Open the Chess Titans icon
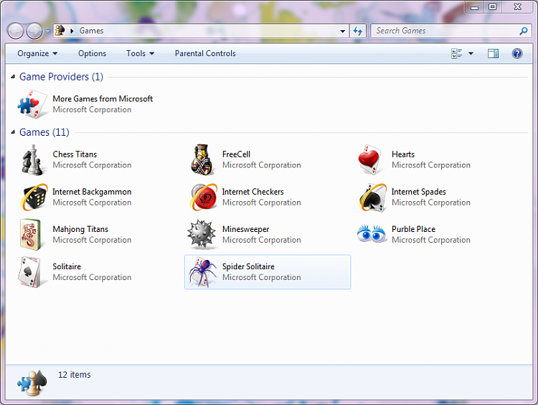Viewport: 538px width, 405px height. [32, 159]
